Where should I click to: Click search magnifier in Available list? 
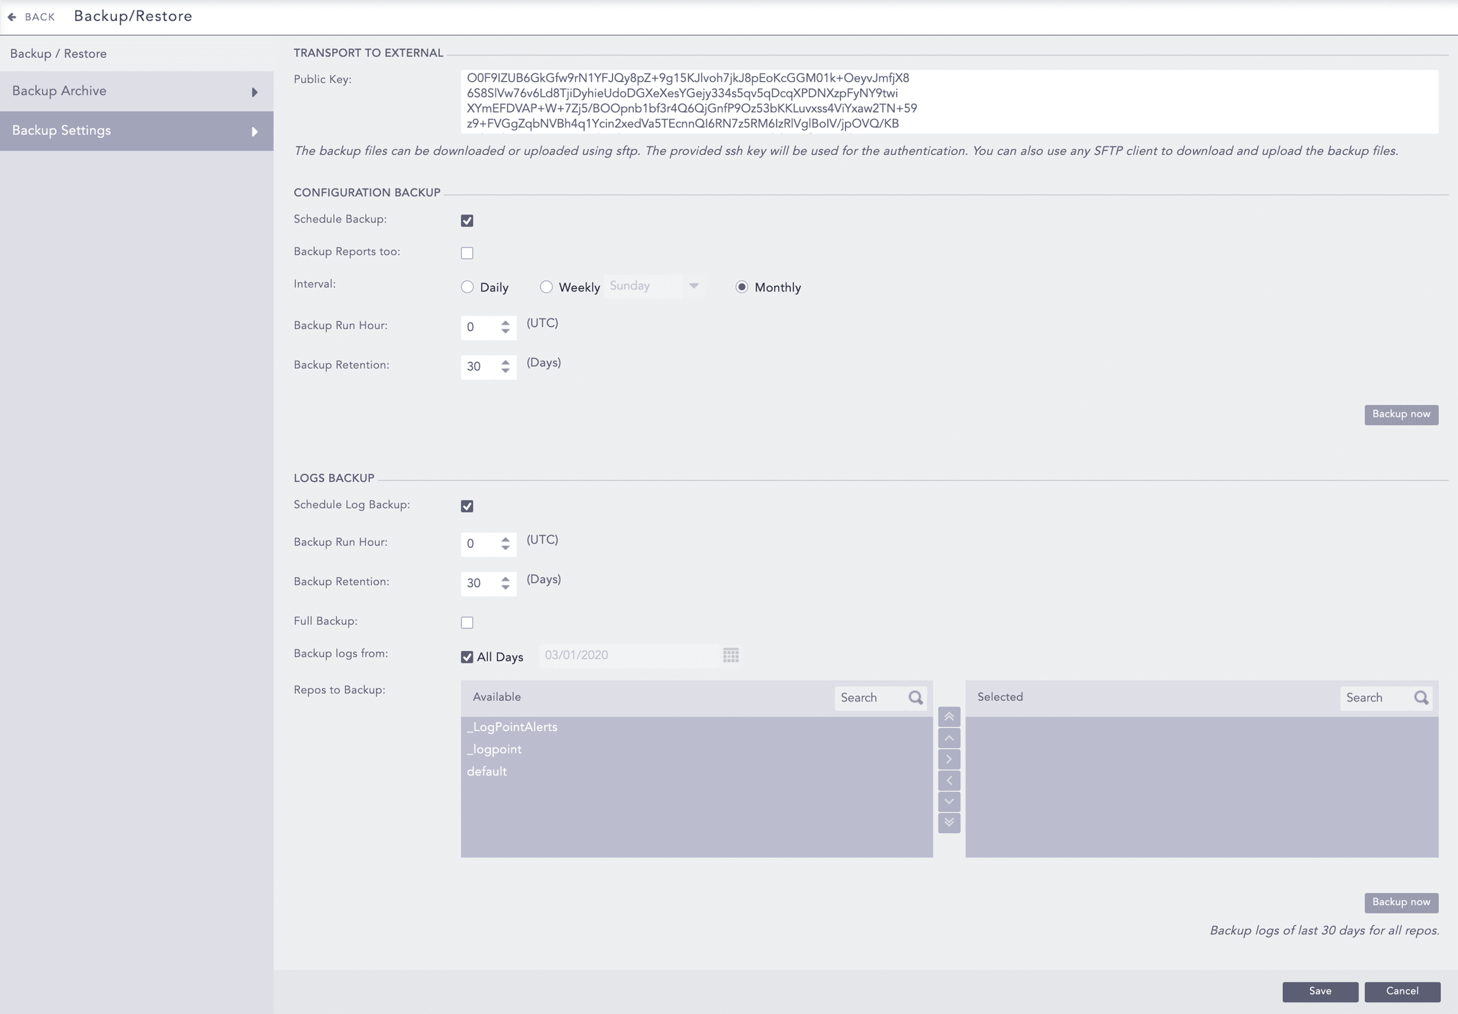[915, 698]
